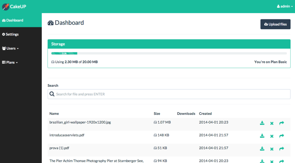Download introducaoservlets.pdf

click(x=262, y=136)
